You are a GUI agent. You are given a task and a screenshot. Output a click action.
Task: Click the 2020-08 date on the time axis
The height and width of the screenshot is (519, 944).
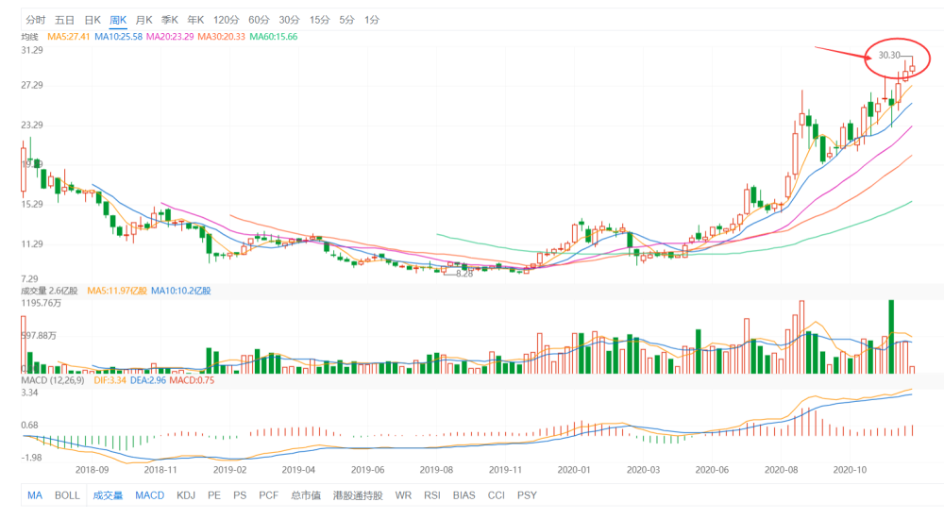(x=783, y=468)
